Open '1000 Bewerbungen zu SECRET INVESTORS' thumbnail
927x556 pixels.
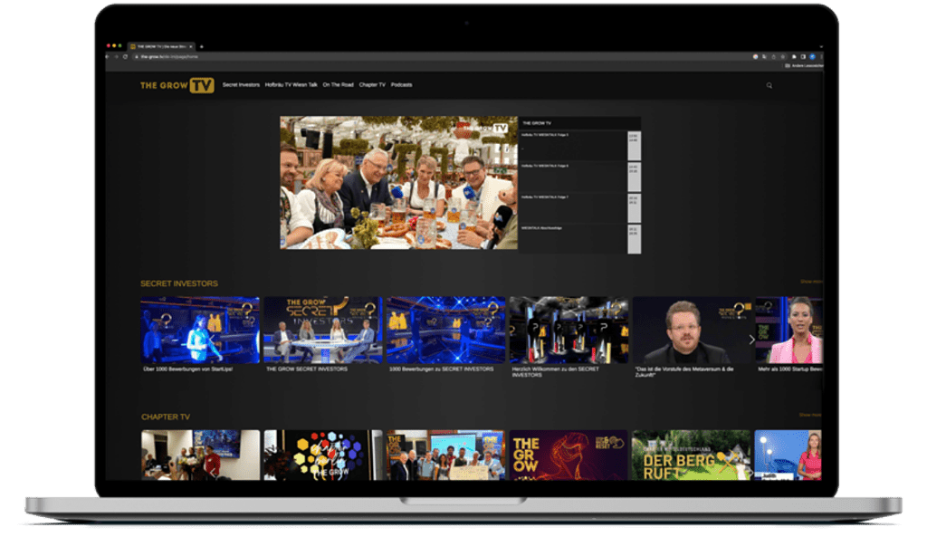445,330
